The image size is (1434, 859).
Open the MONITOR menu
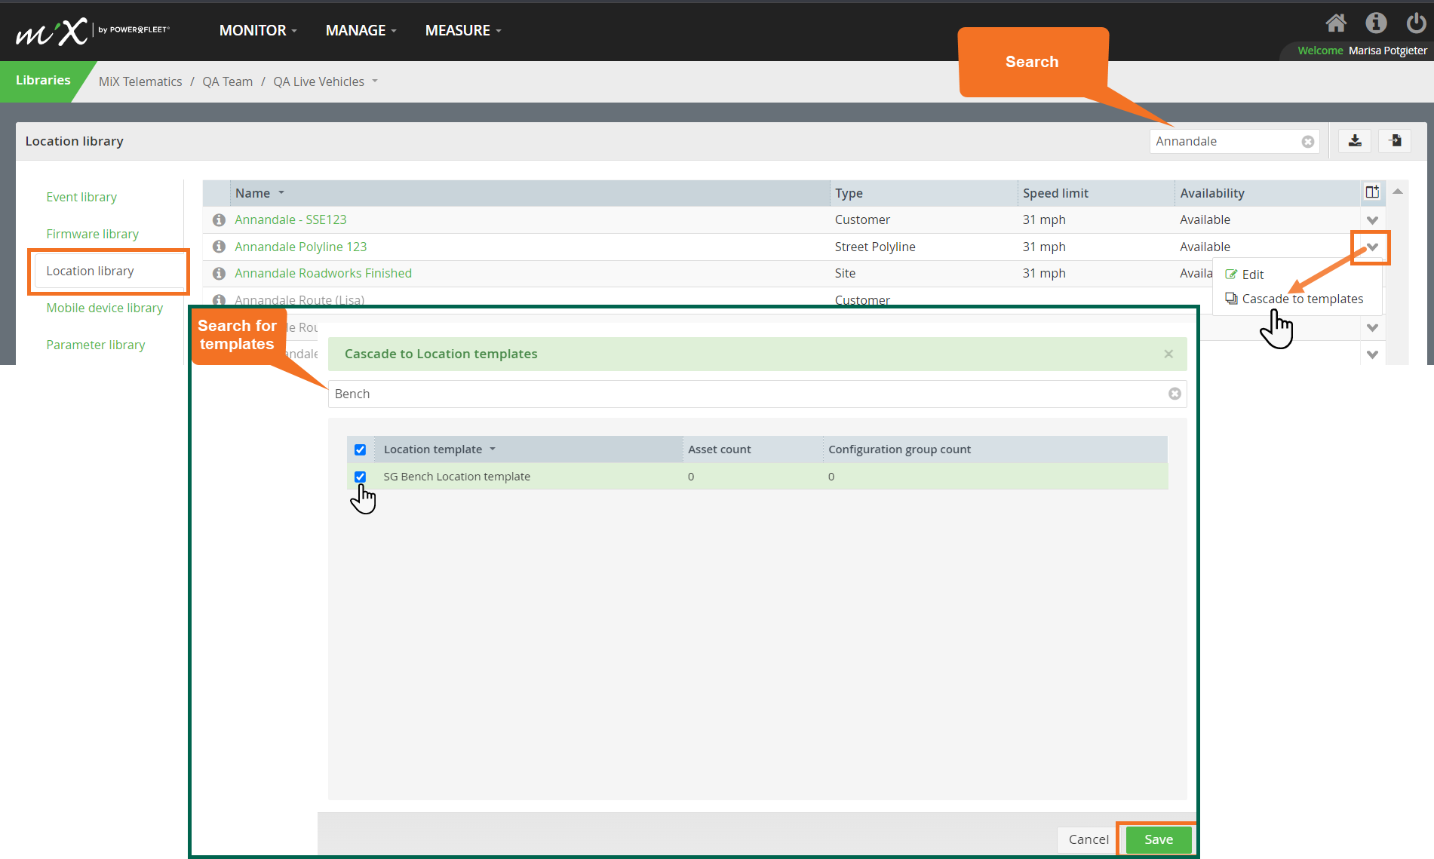click(258, 30)
